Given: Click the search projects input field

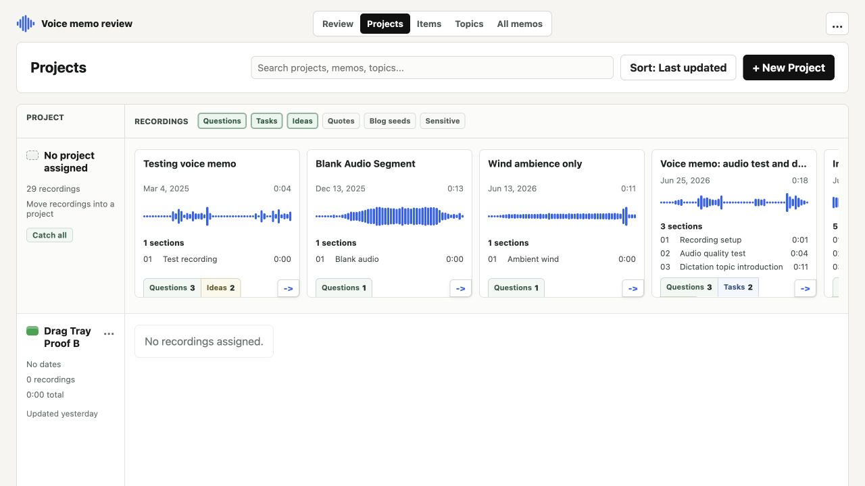Looking at the screenshot, I should click(x=432, y=67).
